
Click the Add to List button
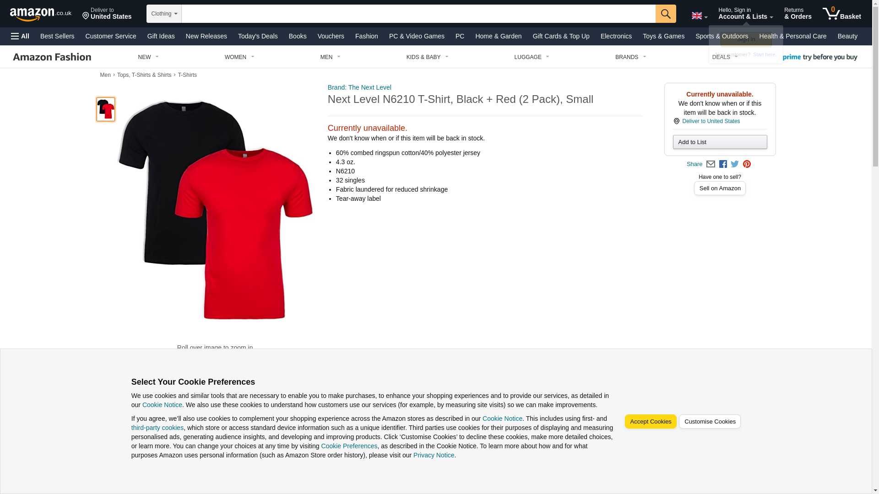point(720,142)
